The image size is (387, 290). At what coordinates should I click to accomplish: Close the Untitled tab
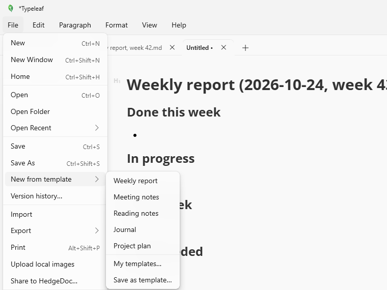(224, 47)
